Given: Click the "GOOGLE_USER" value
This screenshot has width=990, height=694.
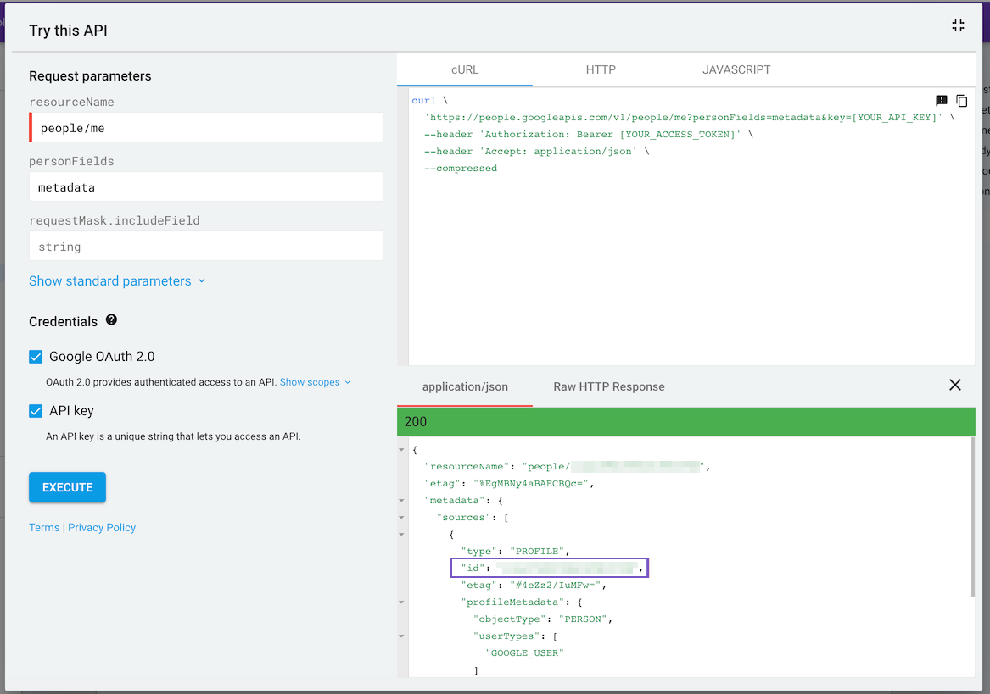Looking at the screenshot, I should [524, 653].
